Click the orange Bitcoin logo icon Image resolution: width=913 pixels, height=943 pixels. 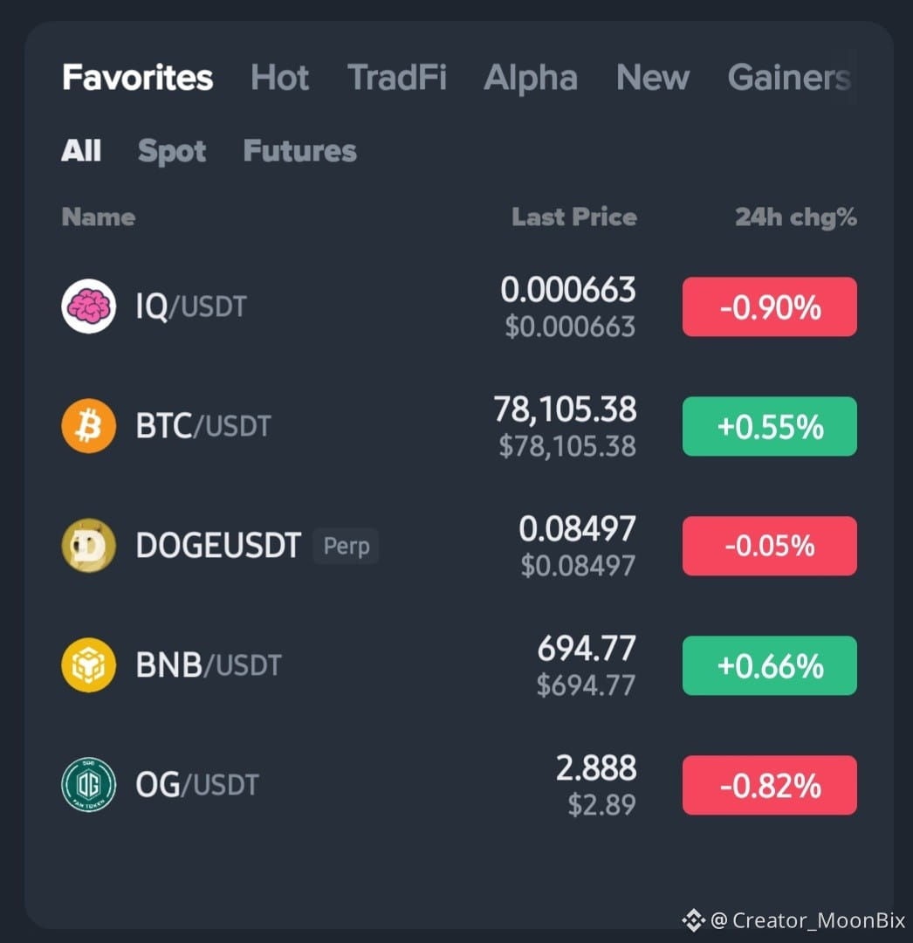(88, 426)
